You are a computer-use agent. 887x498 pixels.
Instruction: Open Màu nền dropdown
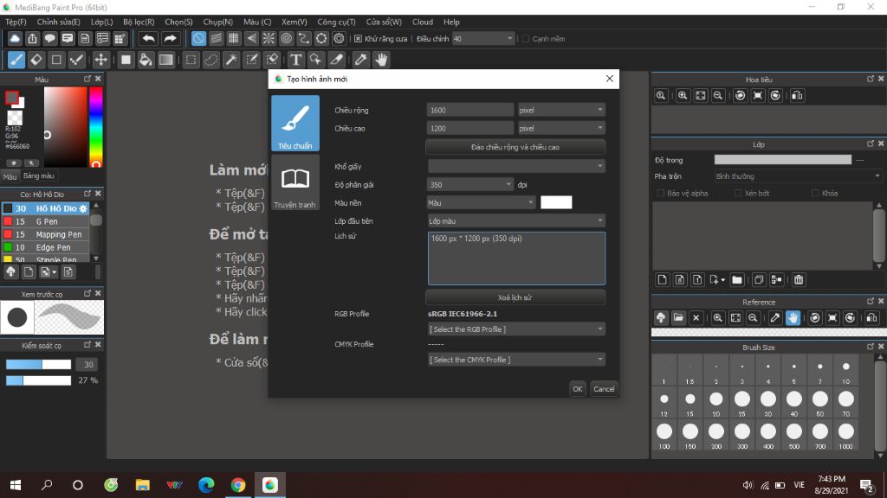[481, 202]
